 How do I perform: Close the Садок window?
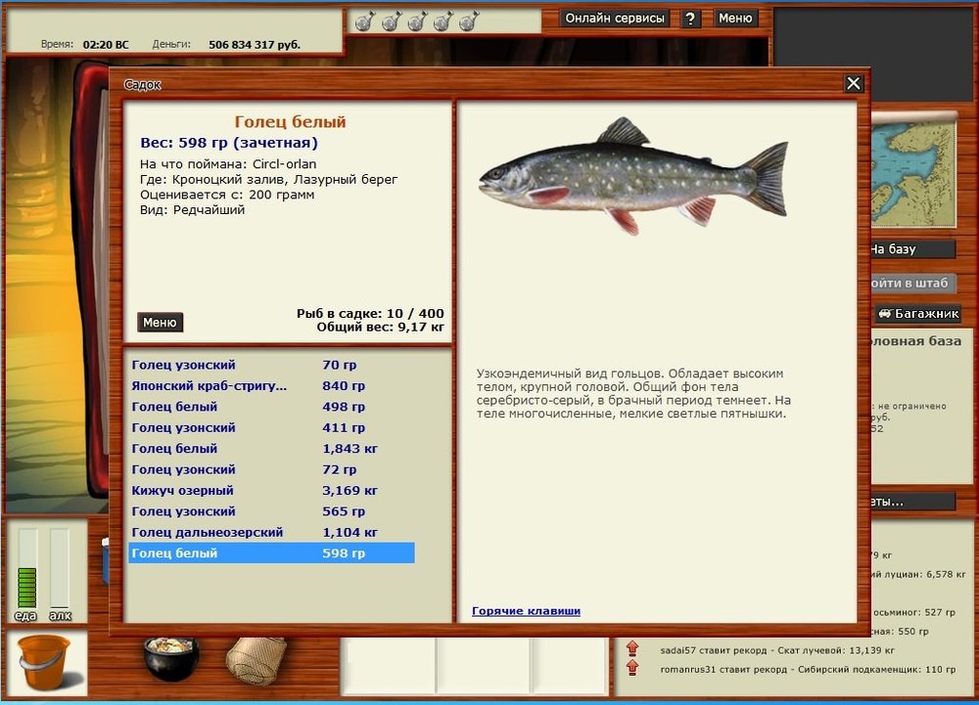point(854,84)
